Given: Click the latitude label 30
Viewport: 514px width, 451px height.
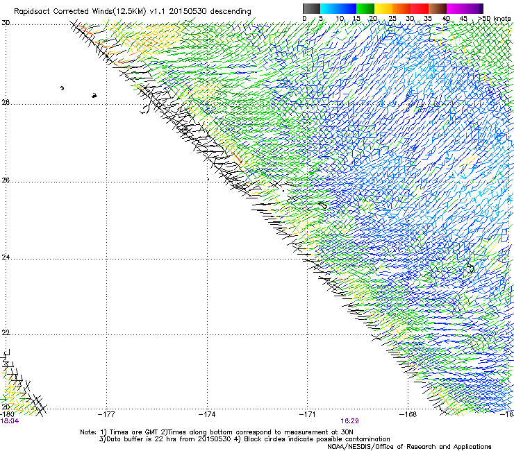Looking at the screenshot, I should point(6,23).
